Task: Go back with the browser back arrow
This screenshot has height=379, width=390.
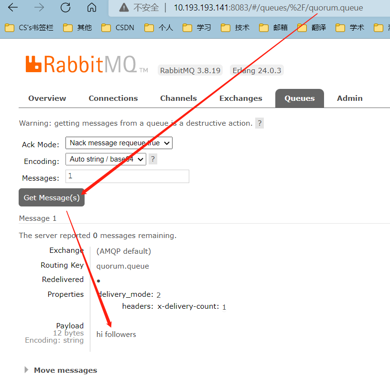Action: point(13,8)
